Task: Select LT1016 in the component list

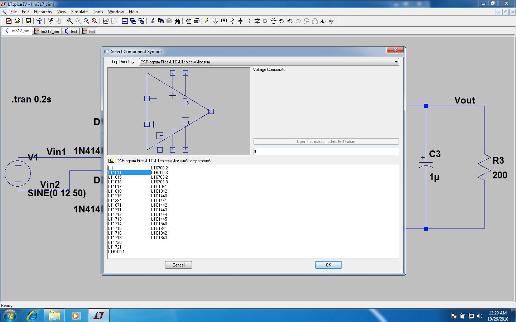Action: click(x=115, y=182)
